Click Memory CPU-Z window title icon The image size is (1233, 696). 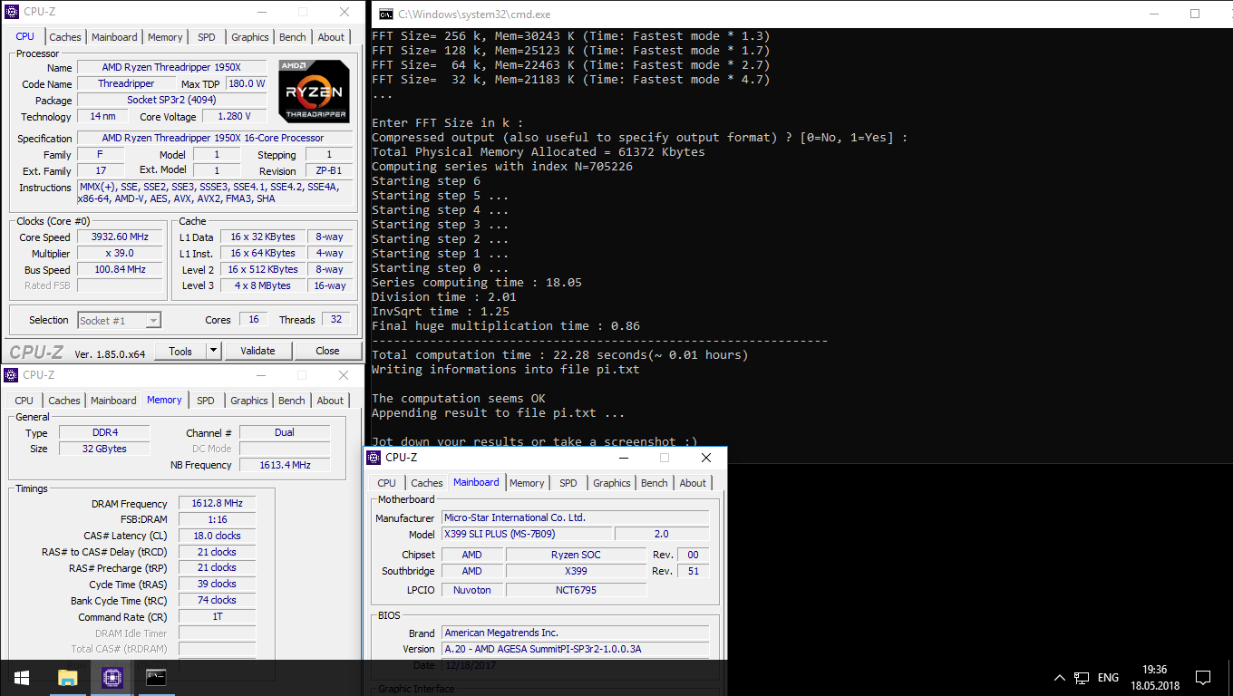coord(11,374)
